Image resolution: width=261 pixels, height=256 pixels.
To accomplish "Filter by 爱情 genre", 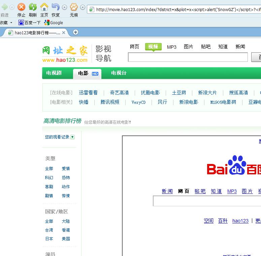I will click(x=66, y=169).
